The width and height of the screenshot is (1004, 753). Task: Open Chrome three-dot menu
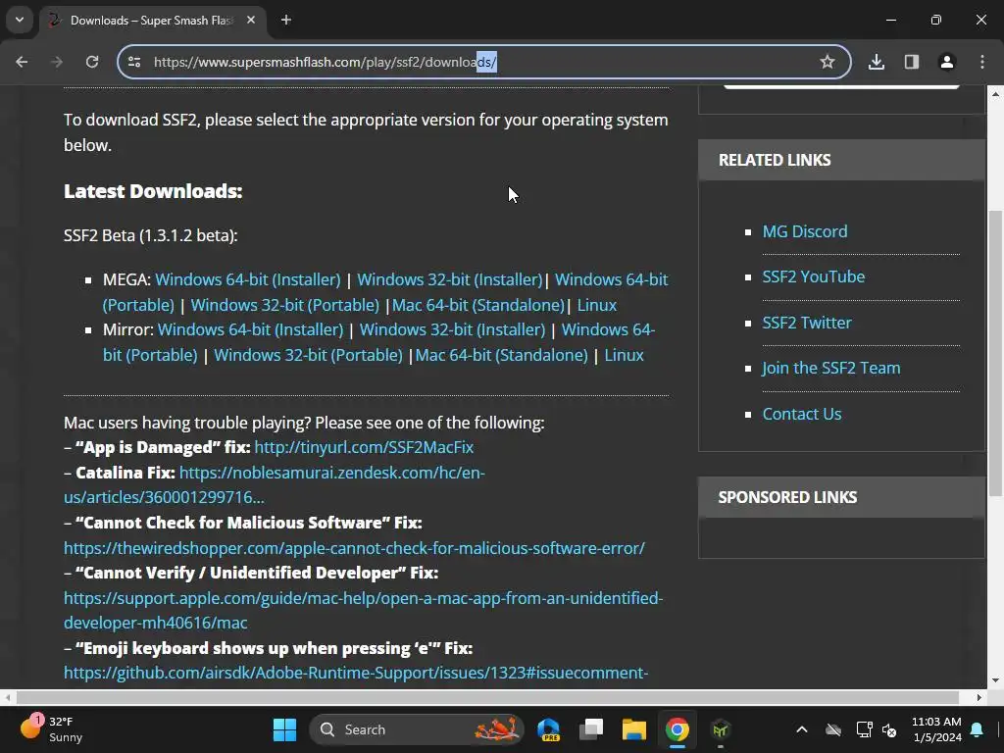982,62
